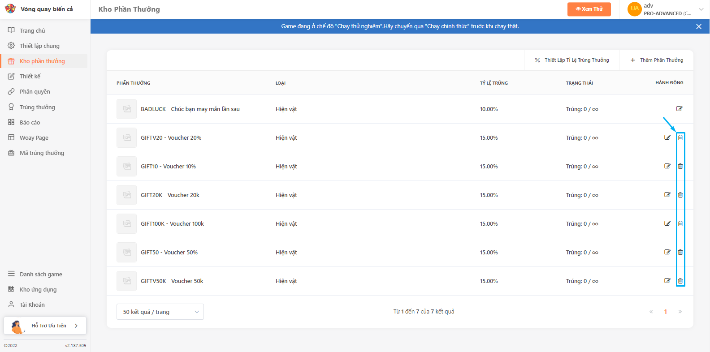
Task: Click GIFTV50K - Voucher 50k name
Action: tap(172, 281)
